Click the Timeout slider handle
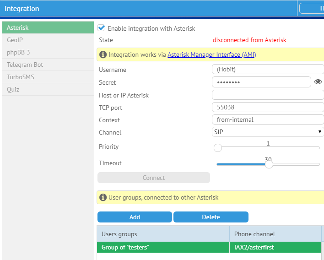This screenshot has height=260, width=324. pyautogui.click(x=269, y=164)
